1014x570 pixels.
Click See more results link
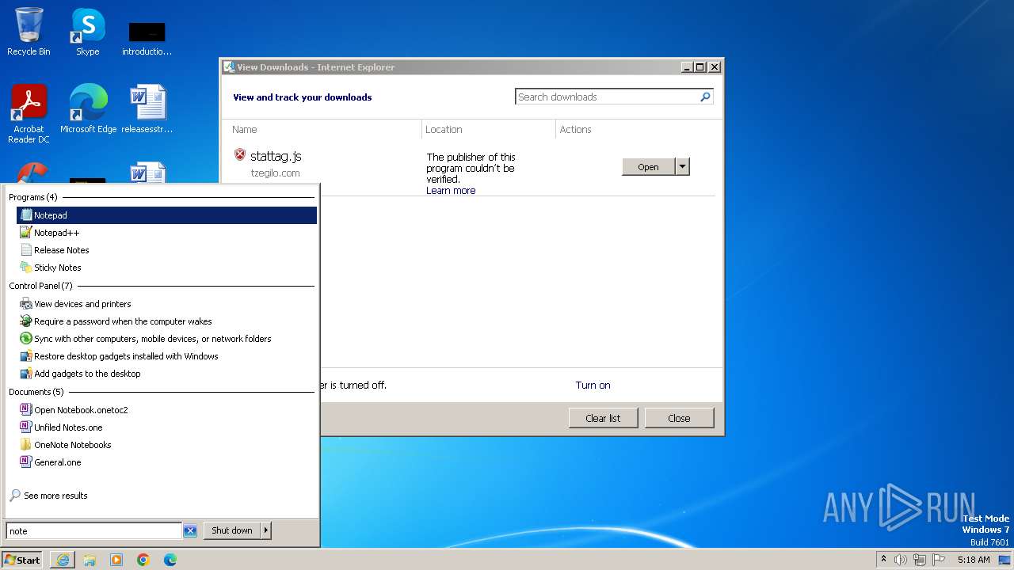tap(55, 496)
